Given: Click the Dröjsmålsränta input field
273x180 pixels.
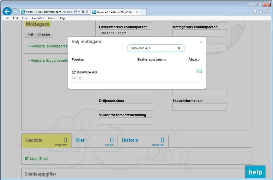Looking at the screenshot, I should 126,107.
